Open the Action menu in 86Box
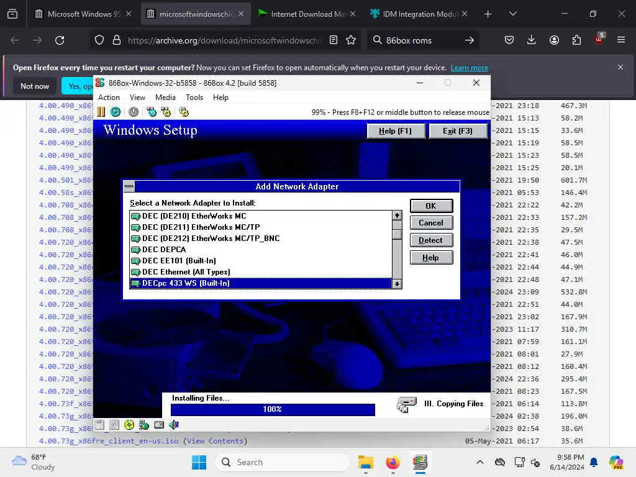This screenshot has width=636, height=477. pyautogui.click(x=109, y=98)
